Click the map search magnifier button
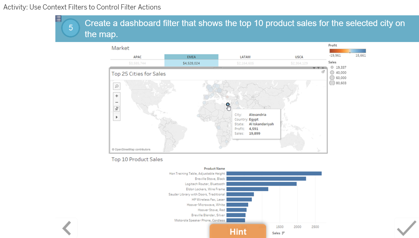Viewport: 419px width, 238px height. point(117,86)
